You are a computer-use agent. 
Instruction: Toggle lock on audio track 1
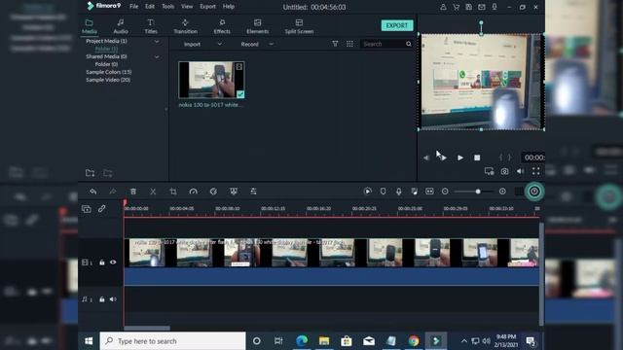point(102,299)
